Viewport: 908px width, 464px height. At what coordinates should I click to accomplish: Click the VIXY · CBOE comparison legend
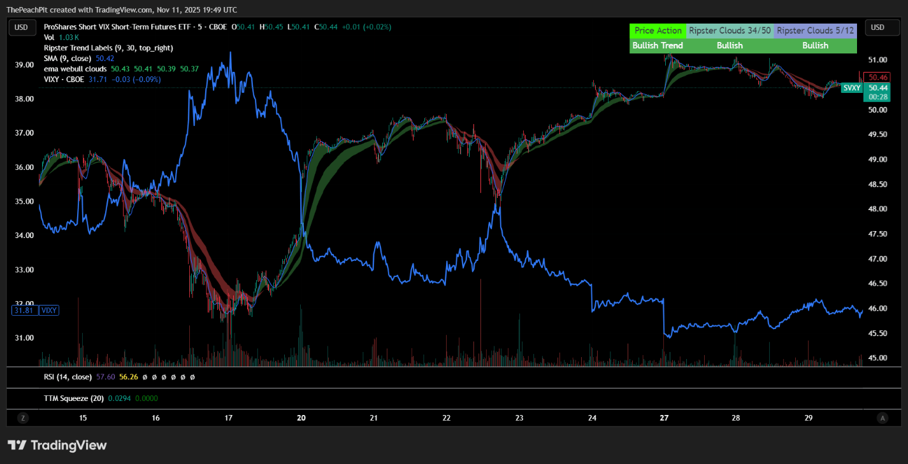point(64,79)
